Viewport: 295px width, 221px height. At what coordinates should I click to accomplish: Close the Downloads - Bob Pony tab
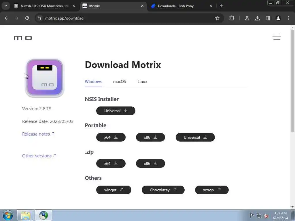click(211, 6)
